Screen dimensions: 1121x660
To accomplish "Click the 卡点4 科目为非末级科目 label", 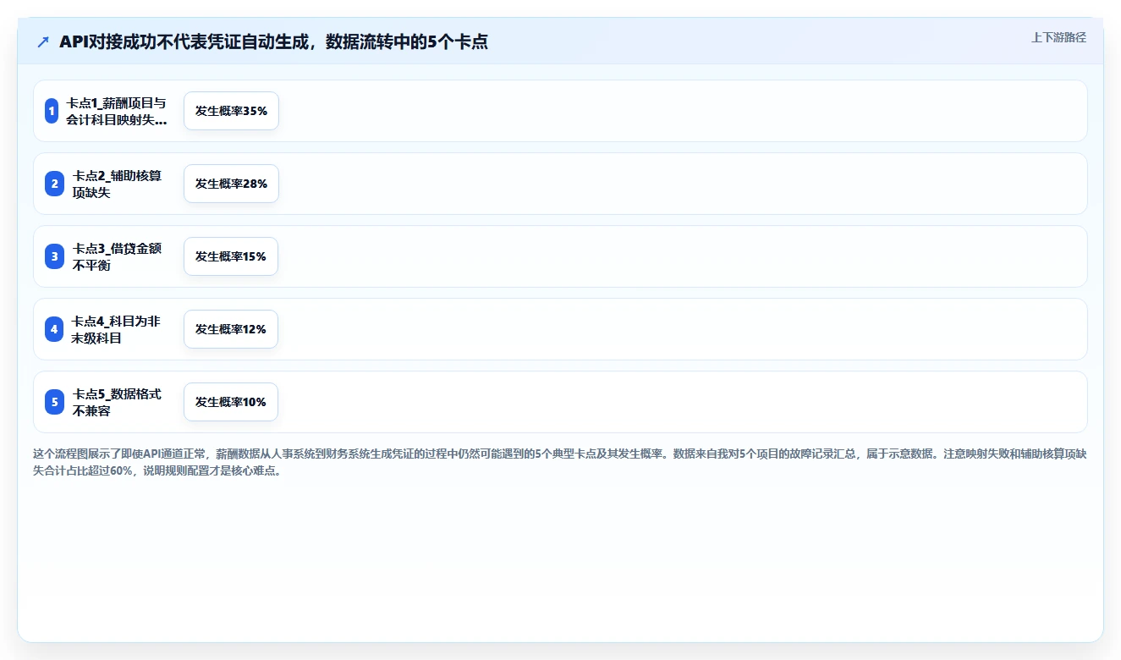I will 117,329.
